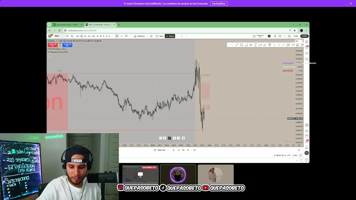Screen dimensions: 356x200
Task: Undo the last chart action
Action: click(182, 36)
